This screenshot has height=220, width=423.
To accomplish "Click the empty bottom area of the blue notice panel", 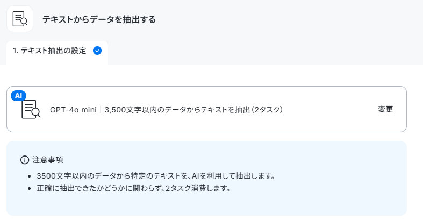I will tap(206, 205).
